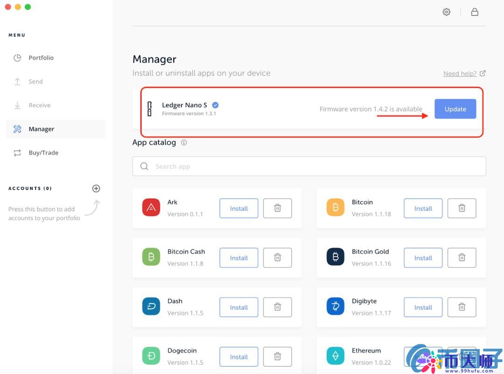
Task: Uninstall Bitcoin using its trash icon
Action: 462,208
